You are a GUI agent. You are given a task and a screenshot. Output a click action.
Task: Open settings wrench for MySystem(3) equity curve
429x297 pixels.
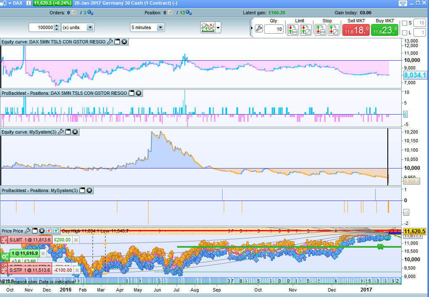[x=61, y=132]
